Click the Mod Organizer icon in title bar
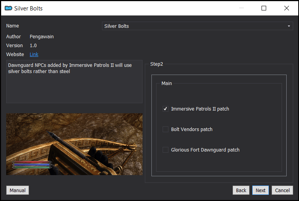This screenshot has height=201, width=299. click(8, 8)
